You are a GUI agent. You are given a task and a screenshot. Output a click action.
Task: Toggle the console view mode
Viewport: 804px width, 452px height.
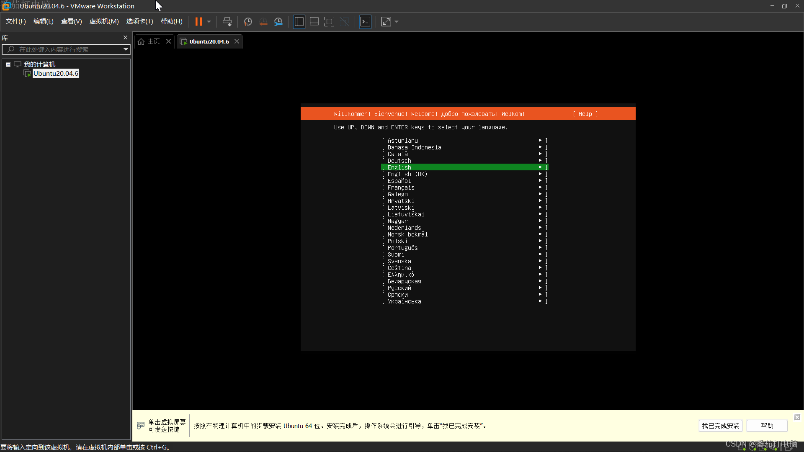[365, 21]
